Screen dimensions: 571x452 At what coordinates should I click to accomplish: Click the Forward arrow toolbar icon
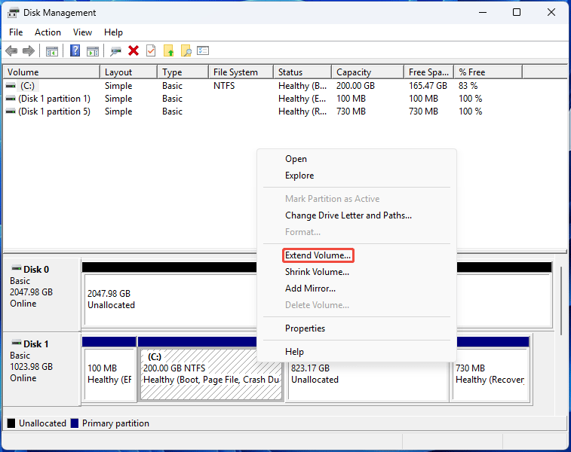[29, 51]
